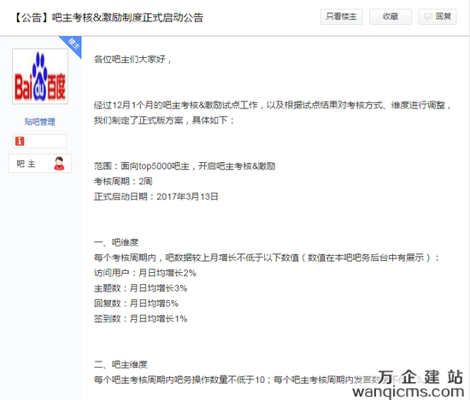
Task: Select the 二、吧主维度 section heading
Action: point(120,364)
